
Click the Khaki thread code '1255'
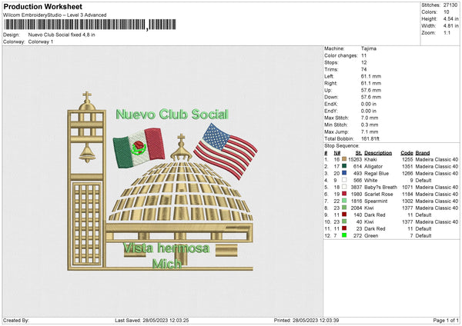407,159
